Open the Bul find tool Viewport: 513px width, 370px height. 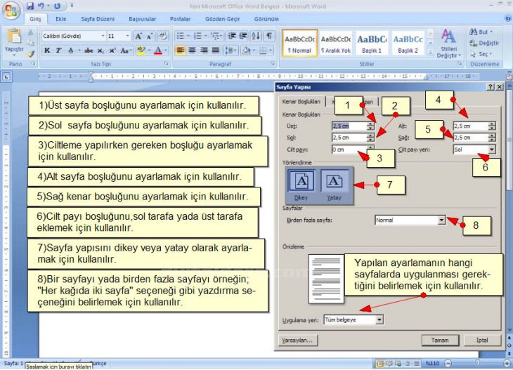[x=481, y=32]
